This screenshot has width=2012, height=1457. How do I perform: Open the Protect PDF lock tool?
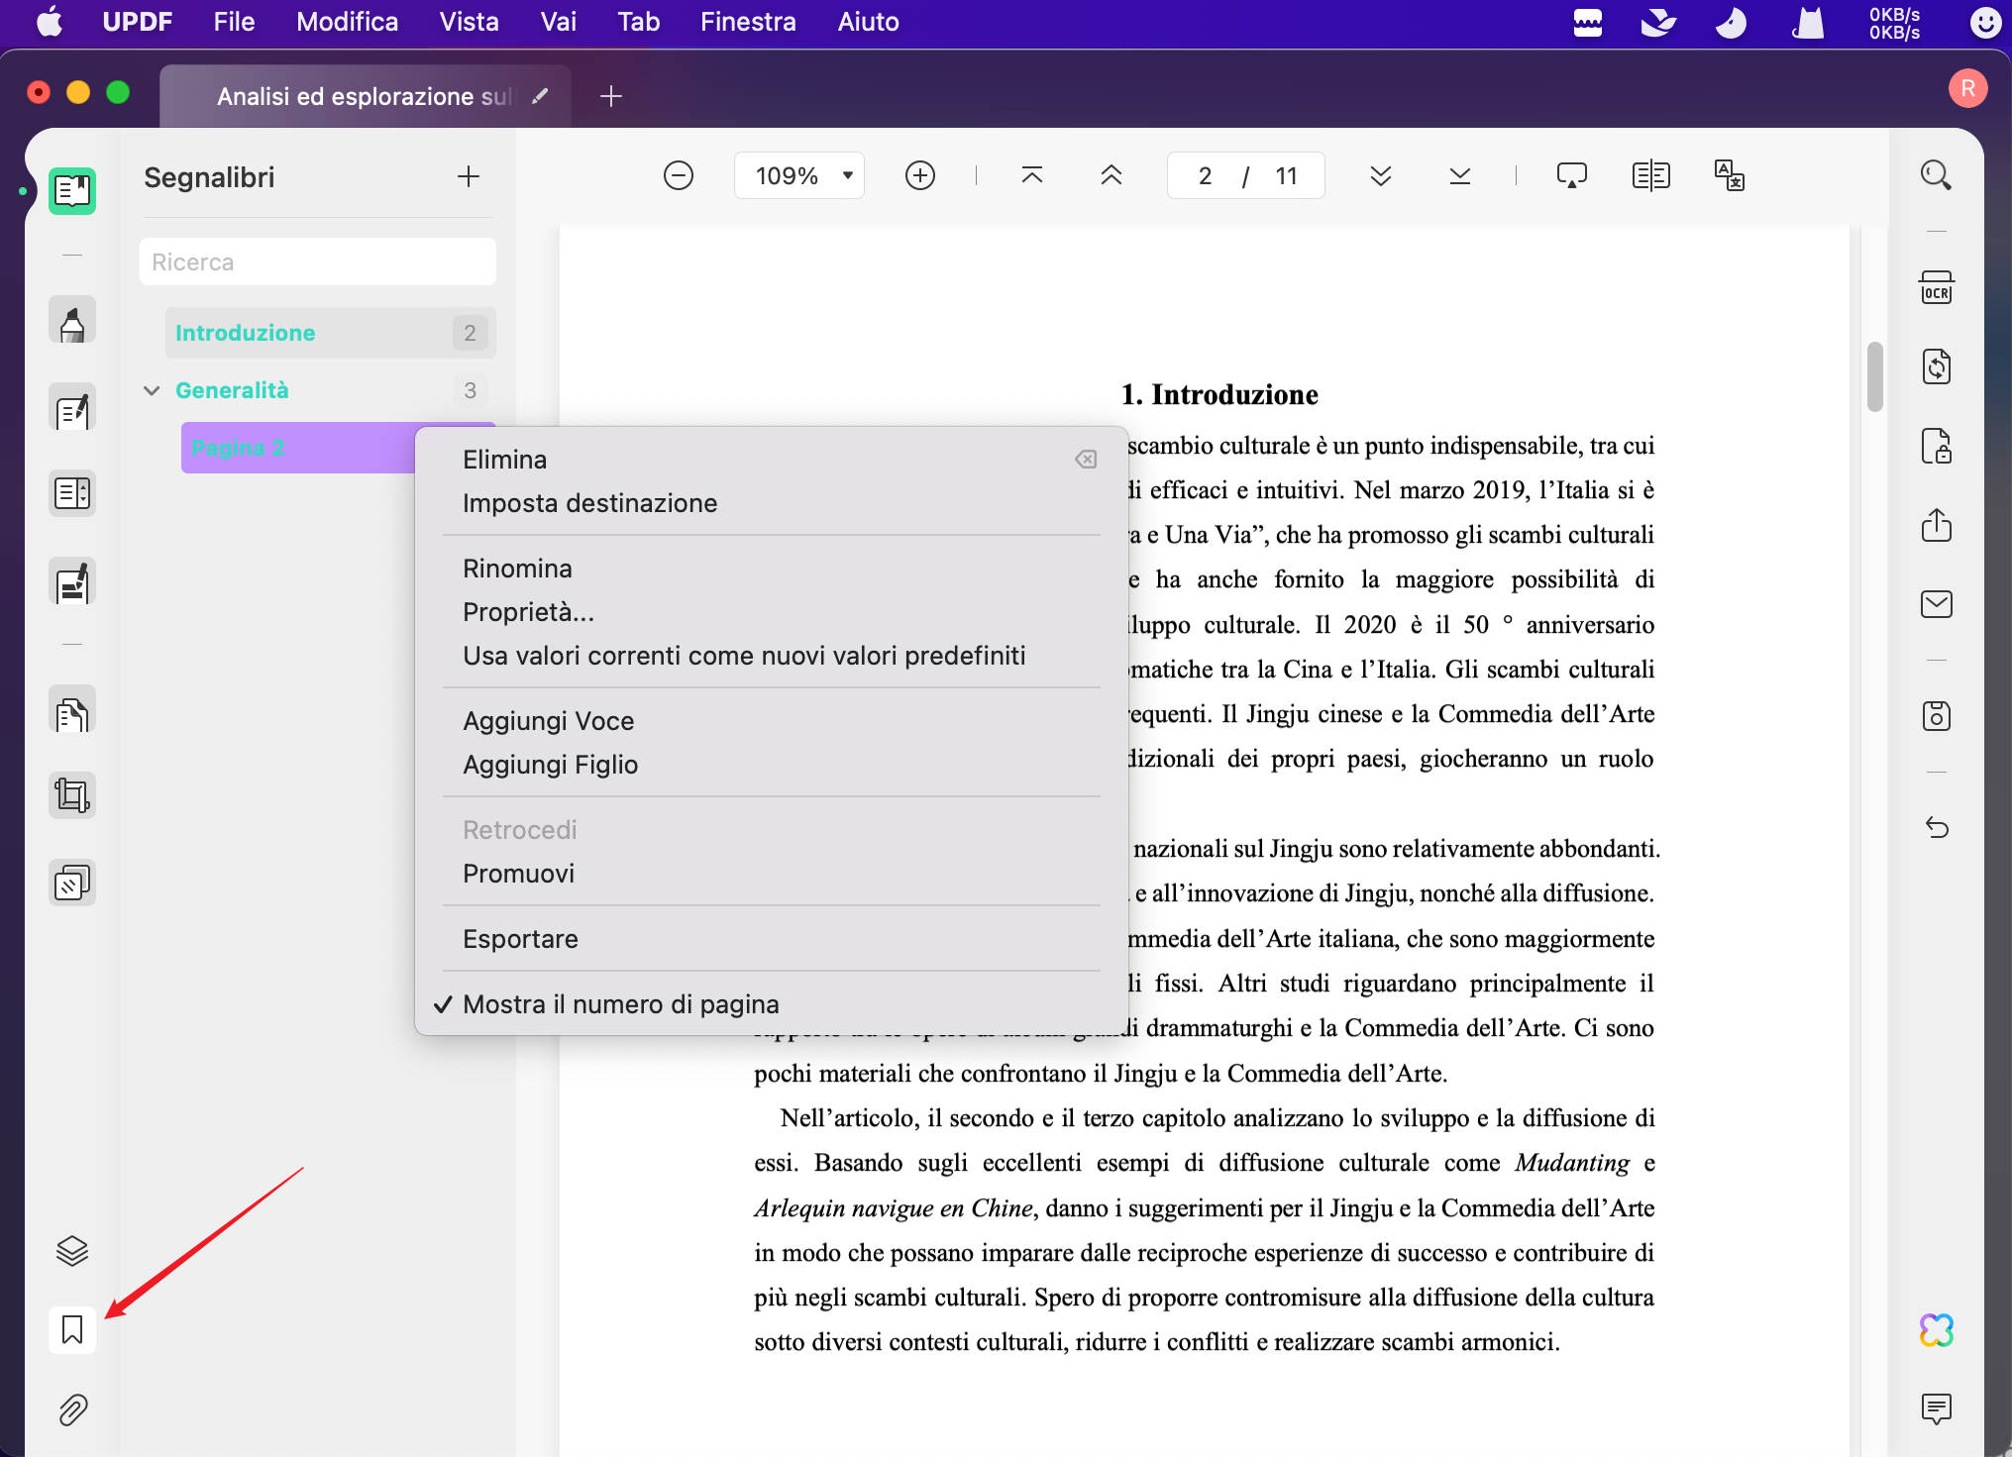click(1936, 446)
